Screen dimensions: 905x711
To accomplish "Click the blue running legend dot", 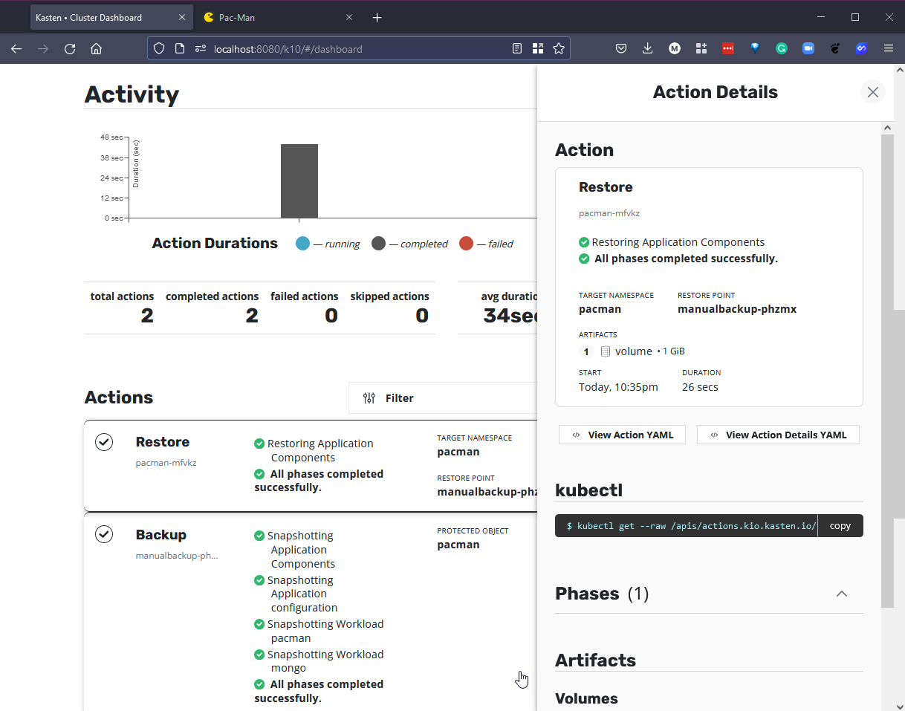I will click(303, 244).
